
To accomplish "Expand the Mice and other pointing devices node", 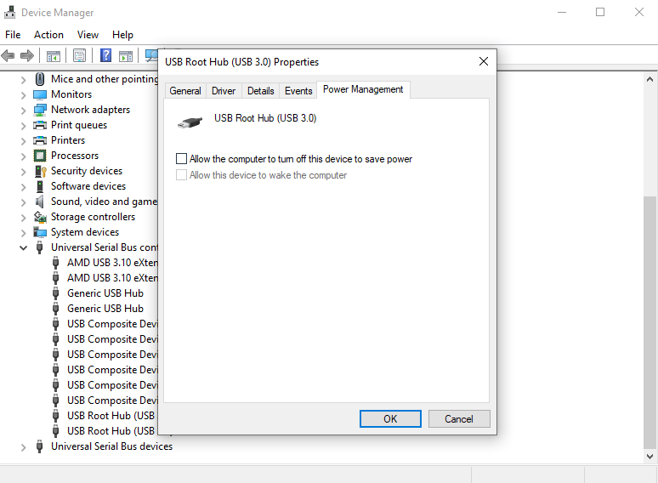I will tap(24, 79).
